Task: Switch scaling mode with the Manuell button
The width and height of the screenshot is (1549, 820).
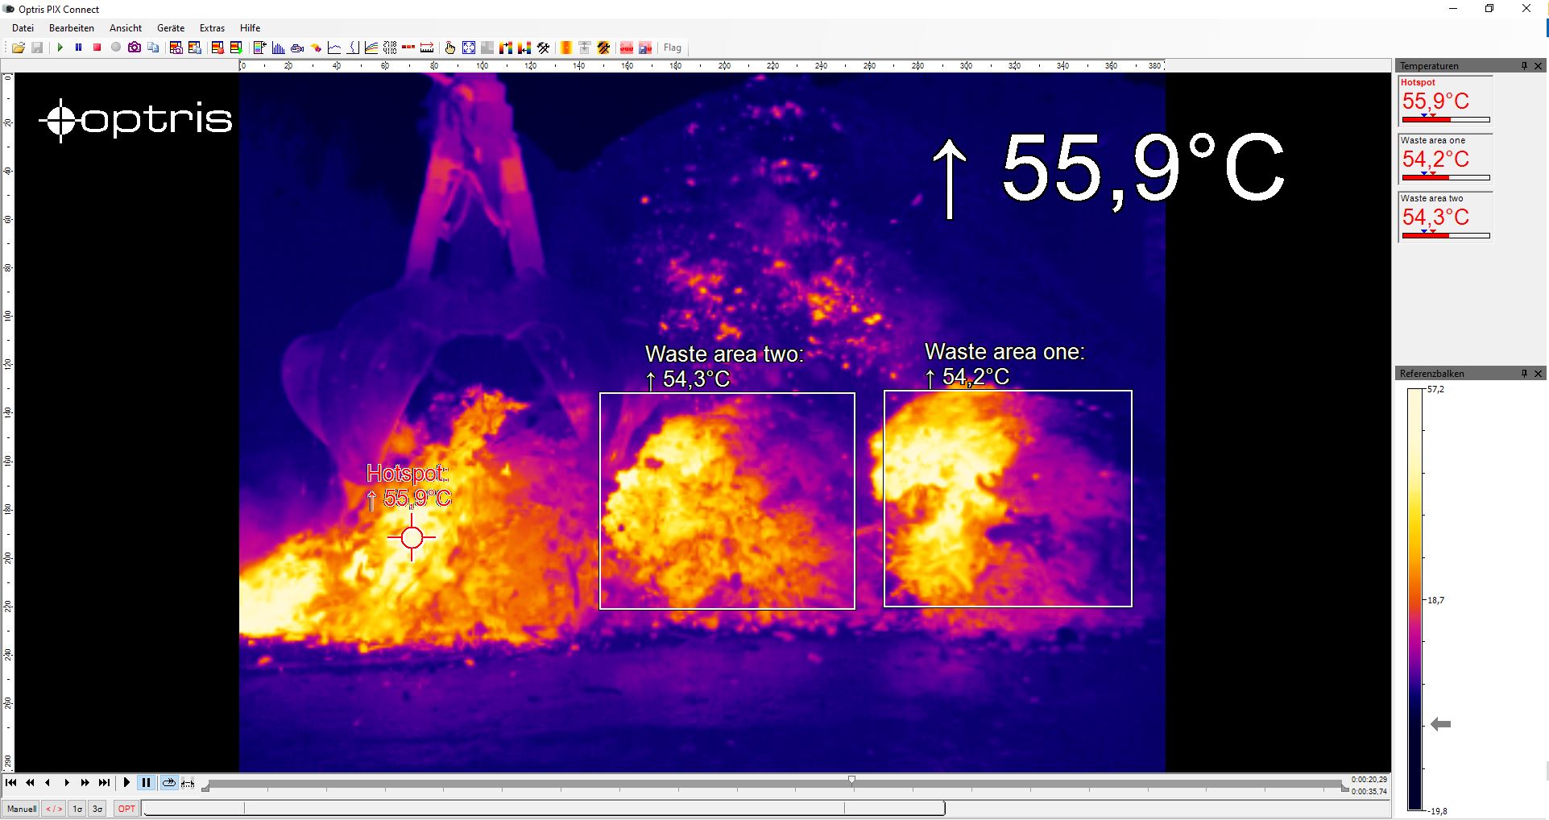Action: pos(22,808)
